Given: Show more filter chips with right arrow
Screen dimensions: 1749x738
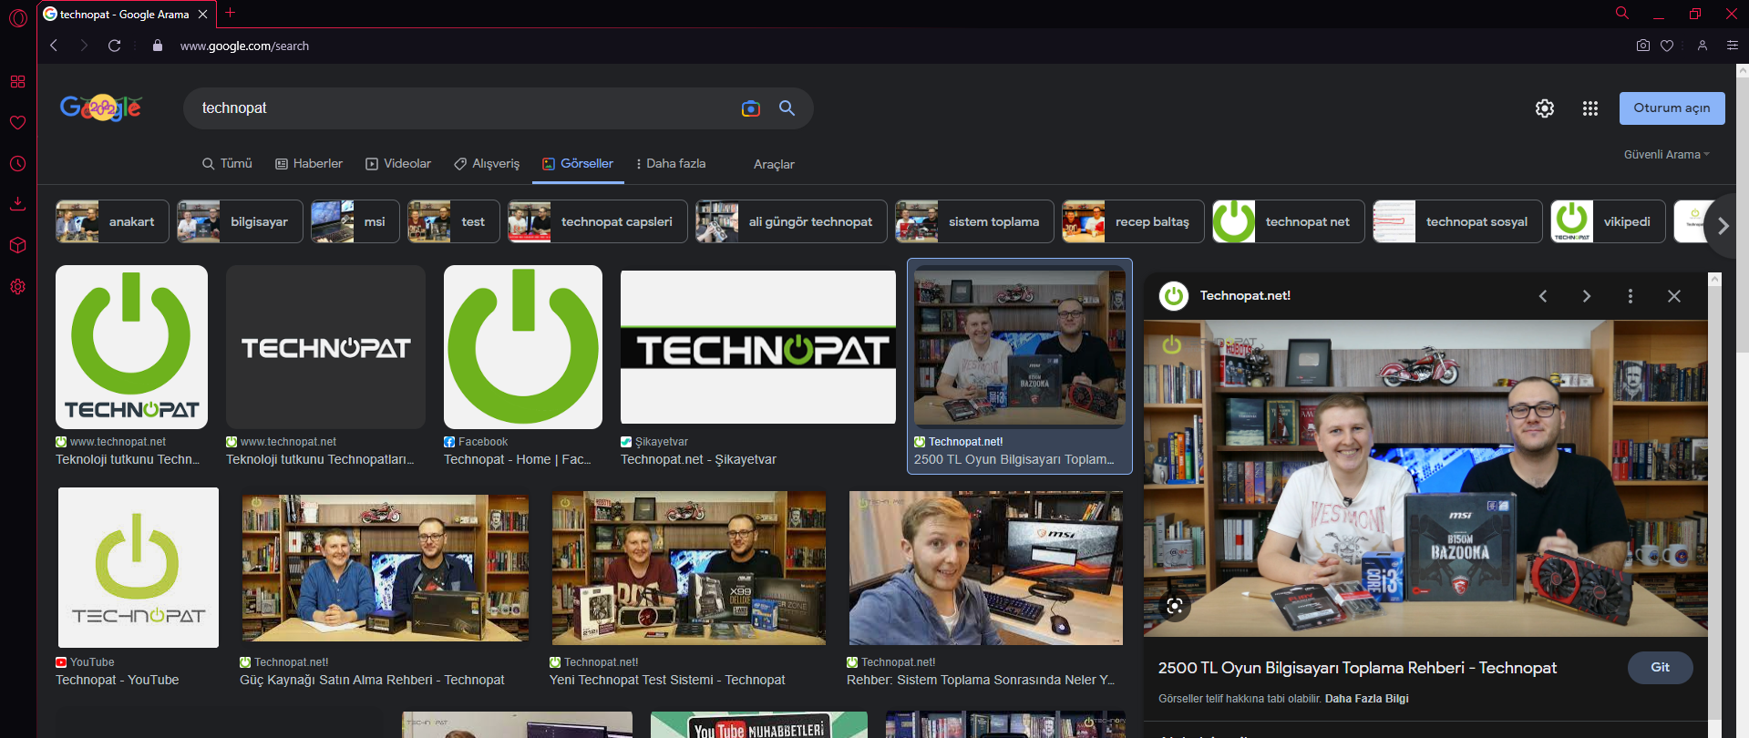Looking at the screenshot, I should click(x=1723, y=226).
